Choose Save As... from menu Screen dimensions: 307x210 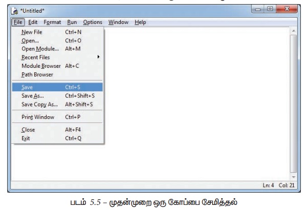32,95
